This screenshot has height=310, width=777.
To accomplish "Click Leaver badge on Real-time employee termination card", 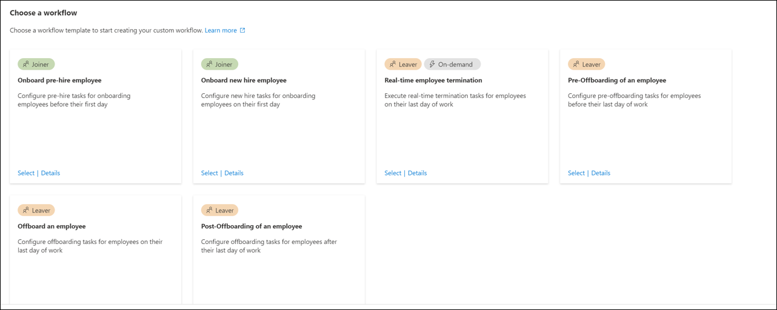I will pyautogui.click(x=403, y=64).
